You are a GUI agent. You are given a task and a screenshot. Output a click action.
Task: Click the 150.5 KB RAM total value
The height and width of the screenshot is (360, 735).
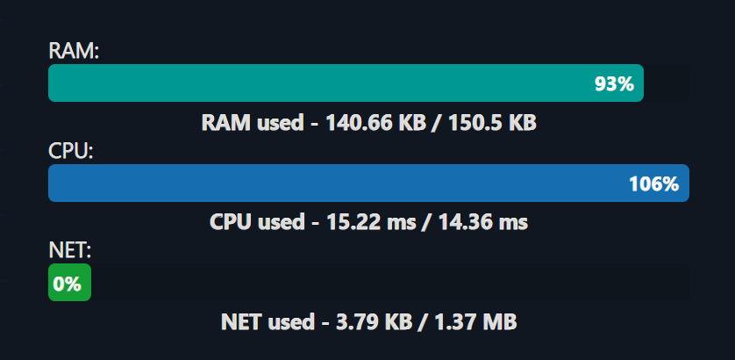492,123
